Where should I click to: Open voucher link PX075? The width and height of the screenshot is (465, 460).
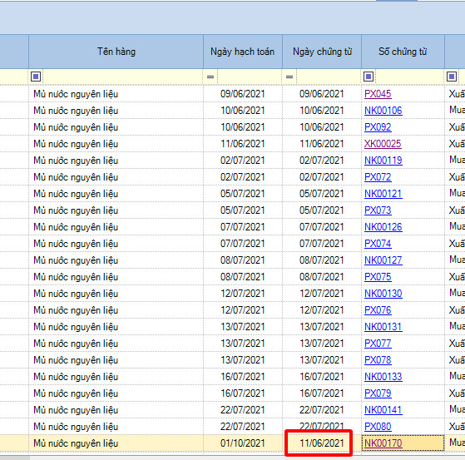[378, 277]
